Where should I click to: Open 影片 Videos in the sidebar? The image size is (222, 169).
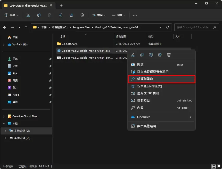tap(13, 88)
